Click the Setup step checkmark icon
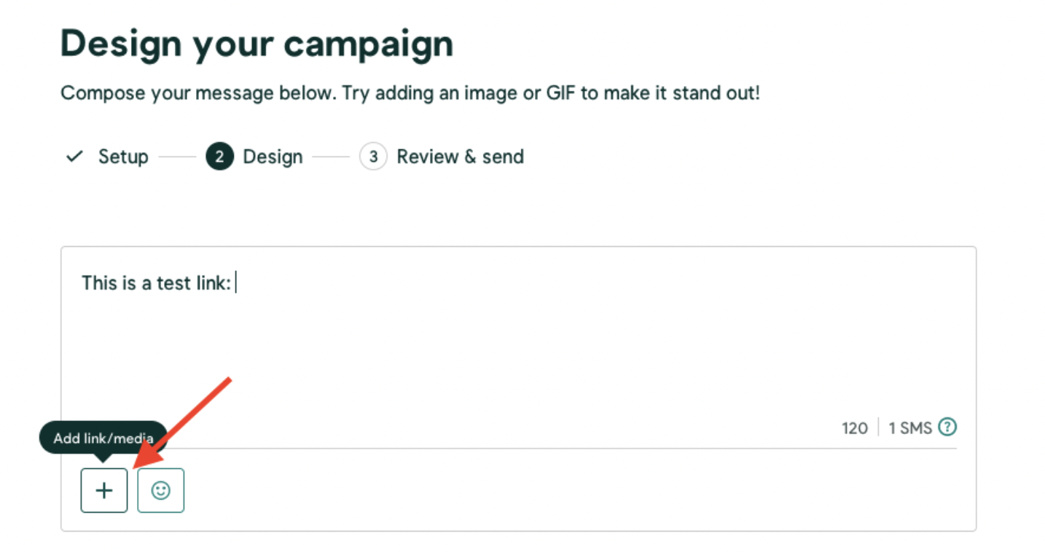Screen dimensions: 1045x552 (x=74, y=157)
